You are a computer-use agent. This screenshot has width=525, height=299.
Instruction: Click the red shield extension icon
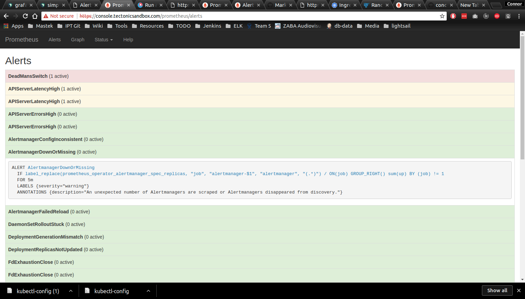(453, 16)
